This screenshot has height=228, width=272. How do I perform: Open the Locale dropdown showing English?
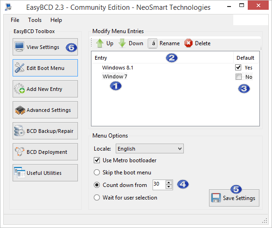pos(150,149)
